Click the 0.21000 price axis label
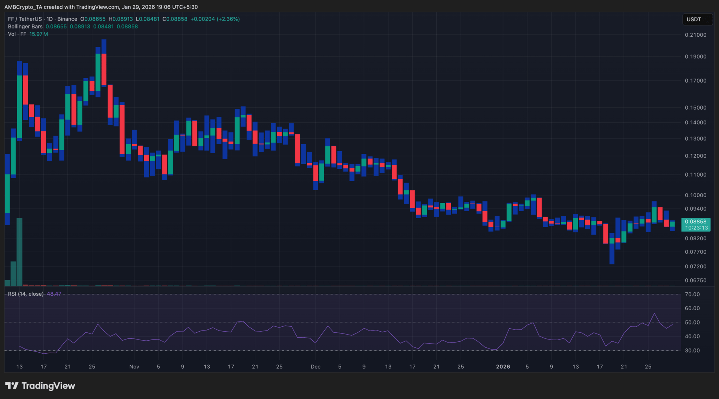This screenshot has width=719, height=399. pos(695,35)
